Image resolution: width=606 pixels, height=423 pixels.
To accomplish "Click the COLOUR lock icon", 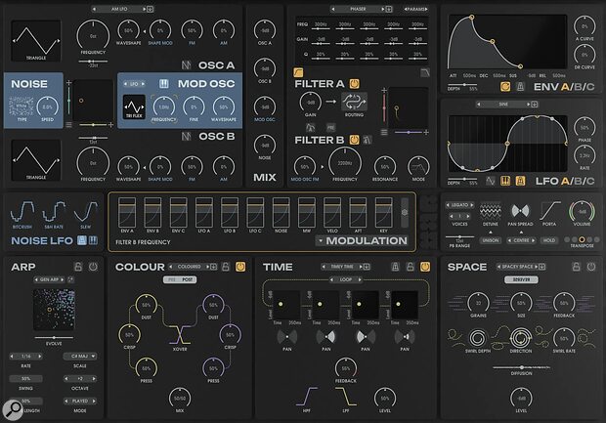I will coord(226,267).
